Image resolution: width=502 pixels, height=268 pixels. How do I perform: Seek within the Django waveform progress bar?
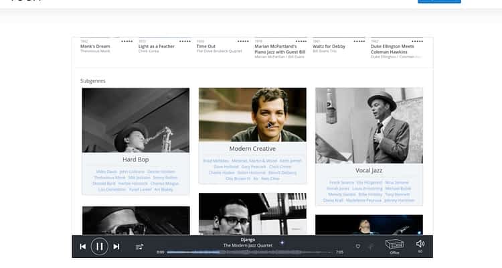tap(250, 253)
